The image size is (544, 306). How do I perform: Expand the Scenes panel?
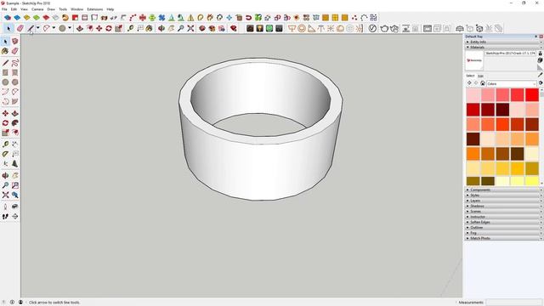(x=503, y=212)
